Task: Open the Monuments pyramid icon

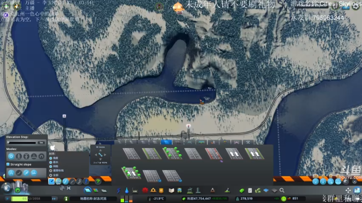Action: (x=212, y=190)
